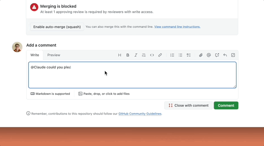
Task: Toggle slash commands icon
Action: click(233, 55)
